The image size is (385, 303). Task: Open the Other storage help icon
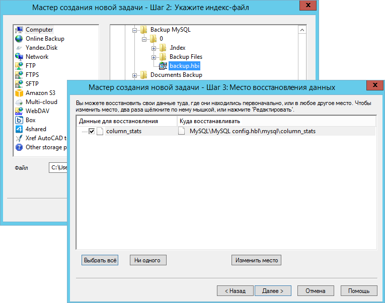[19, 147]
